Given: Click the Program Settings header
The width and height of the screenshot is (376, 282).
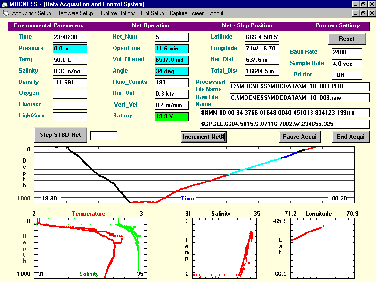Looking at the screenshot, I should (x=338, y=25).
